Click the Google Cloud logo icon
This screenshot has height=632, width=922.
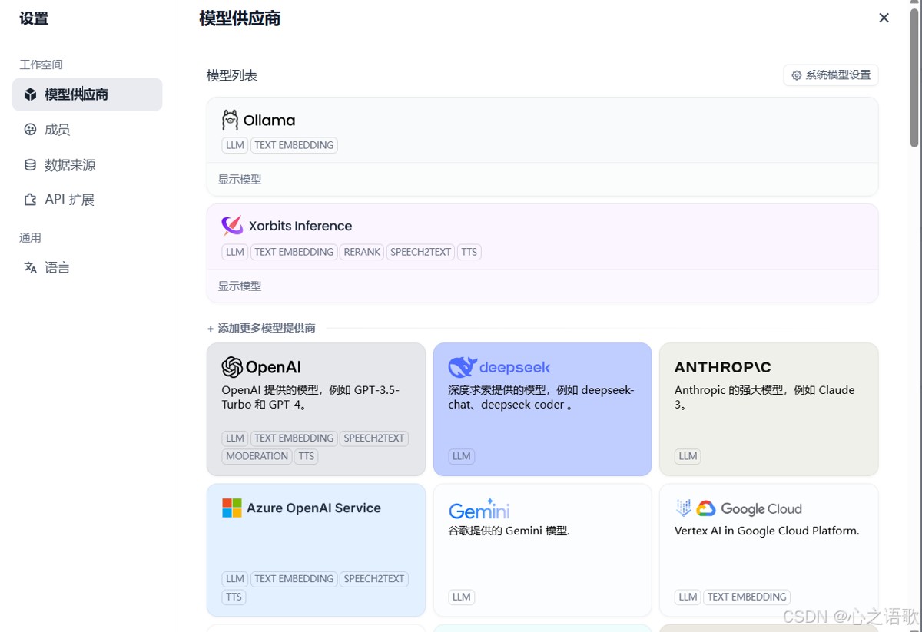706,508
